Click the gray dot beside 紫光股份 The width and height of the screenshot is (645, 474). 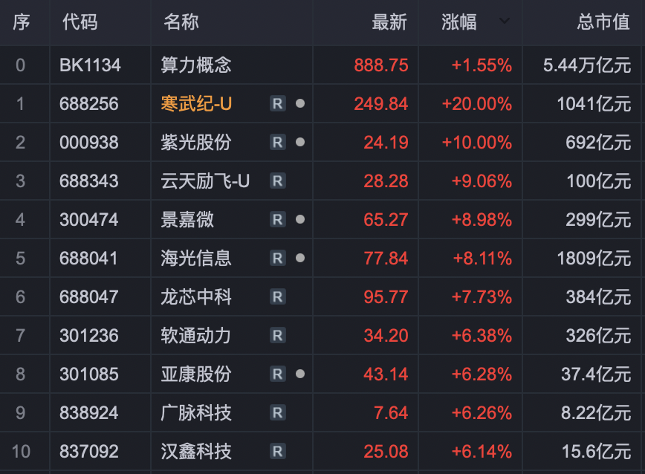[x=299, y=142]
